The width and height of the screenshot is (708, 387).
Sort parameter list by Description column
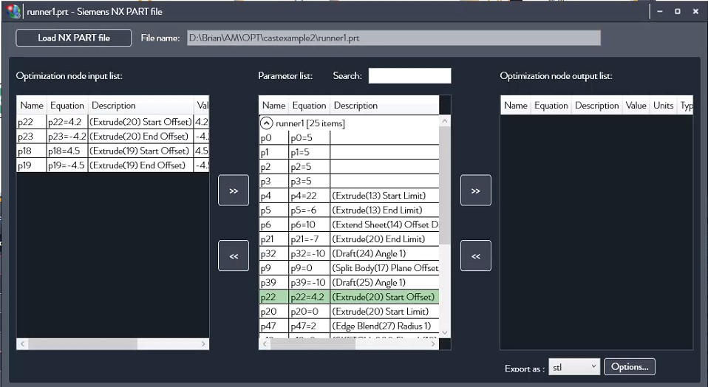click(x=384, y=105)
